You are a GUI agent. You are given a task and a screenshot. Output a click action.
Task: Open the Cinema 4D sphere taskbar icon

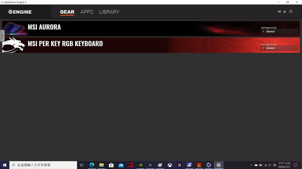209,165
